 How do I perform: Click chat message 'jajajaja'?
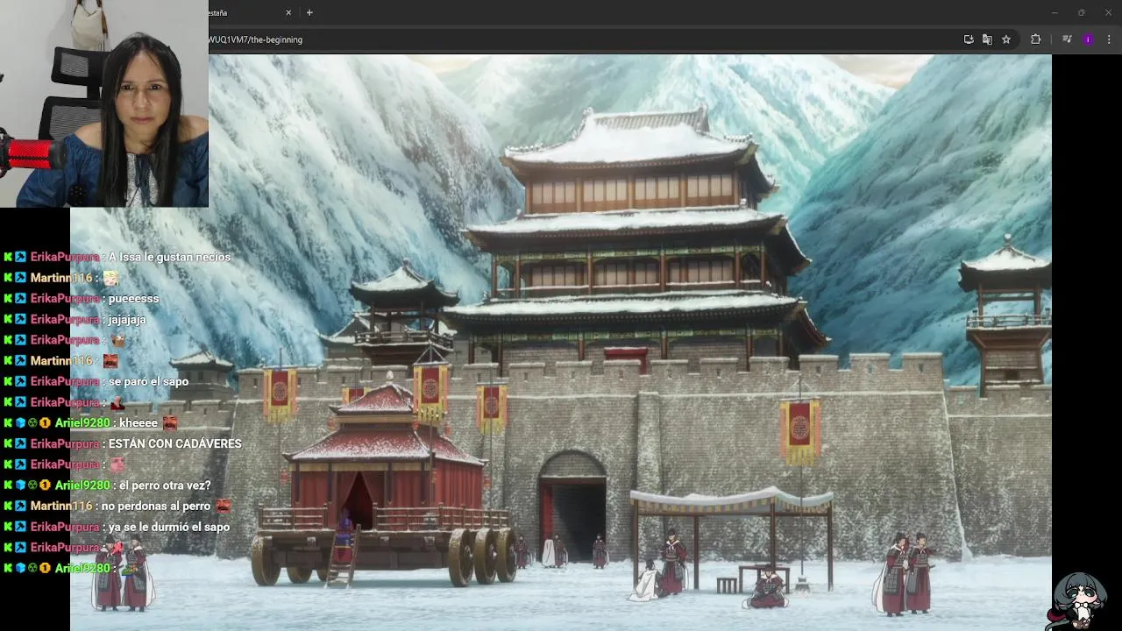coord(127,320)
